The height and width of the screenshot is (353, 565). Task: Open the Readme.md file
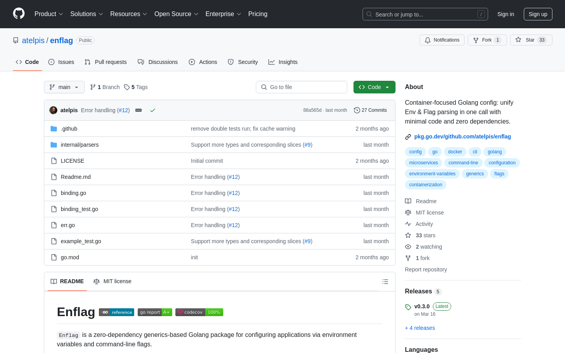(x=76, y=177)
